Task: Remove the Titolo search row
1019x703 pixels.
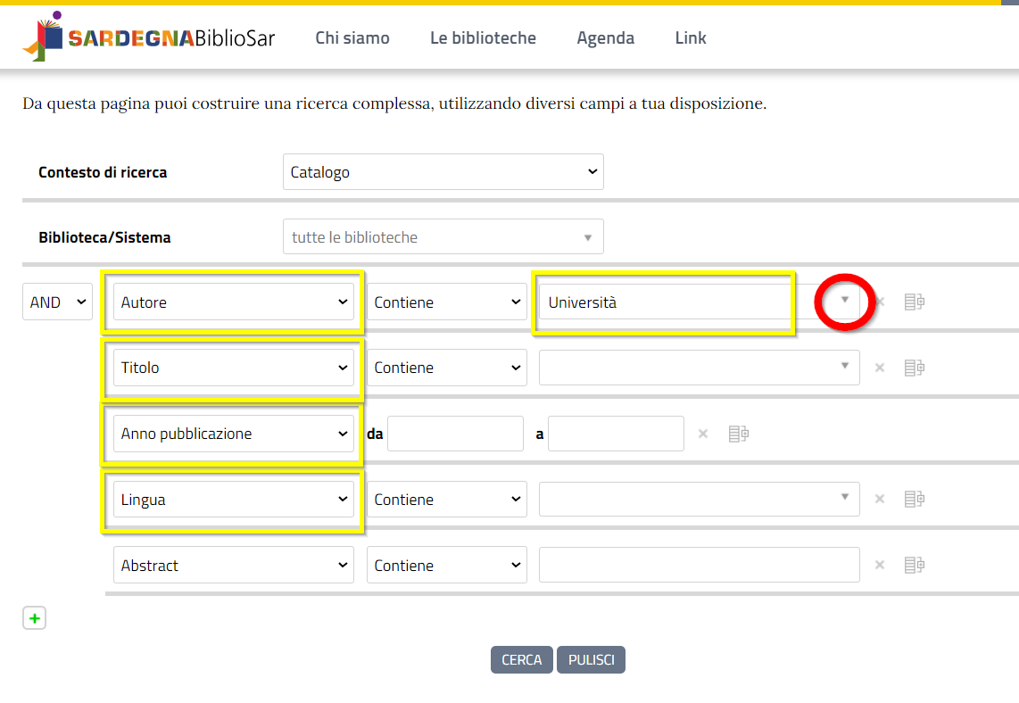Action: [x=880, y=368]
